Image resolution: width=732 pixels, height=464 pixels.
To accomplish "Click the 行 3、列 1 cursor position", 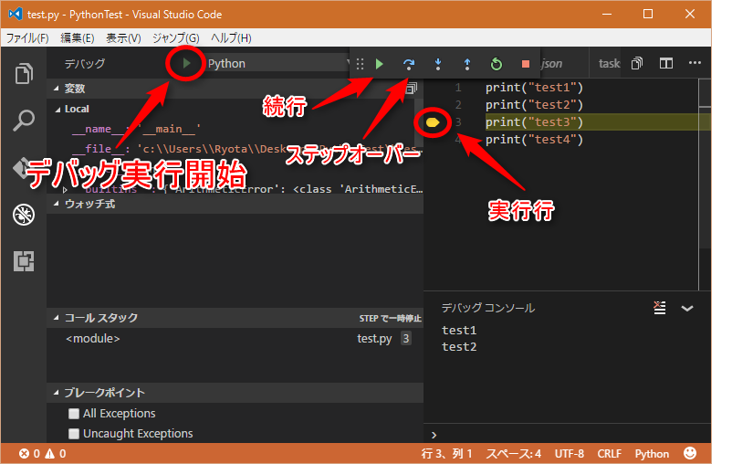I will click(446, 454).
